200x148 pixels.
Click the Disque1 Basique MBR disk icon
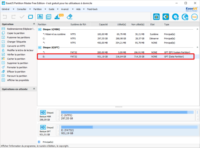43,113
